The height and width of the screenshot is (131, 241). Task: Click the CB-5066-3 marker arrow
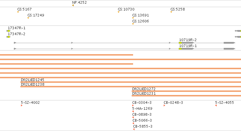133,123
